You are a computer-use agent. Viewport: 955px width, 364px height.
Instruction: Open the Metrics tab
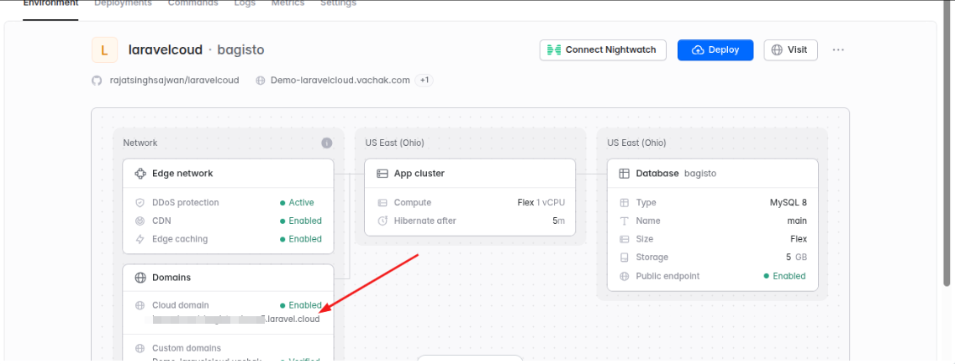coord(288,3)
